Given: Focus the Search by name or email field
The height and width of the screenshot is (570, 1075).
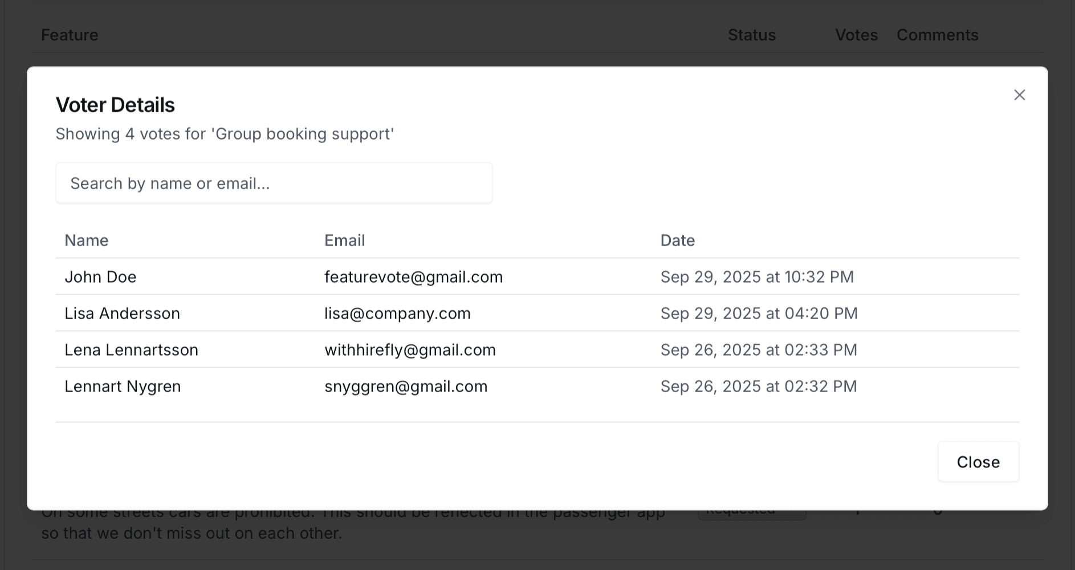Looking at the screenshot, I should [274, 183].
